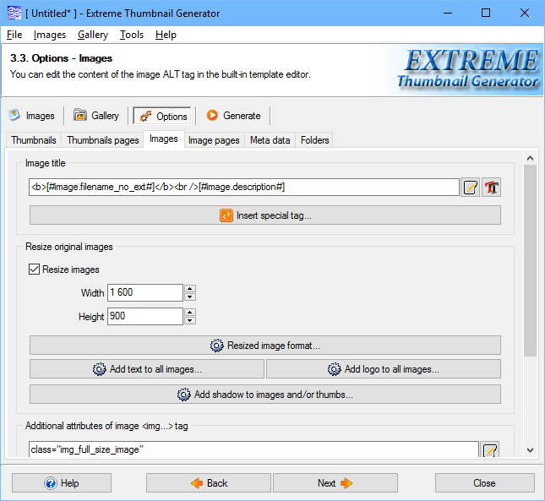Open the Images menu in menu bar
This screenshot has height=501, width=545.
click(x=50, y=35)
